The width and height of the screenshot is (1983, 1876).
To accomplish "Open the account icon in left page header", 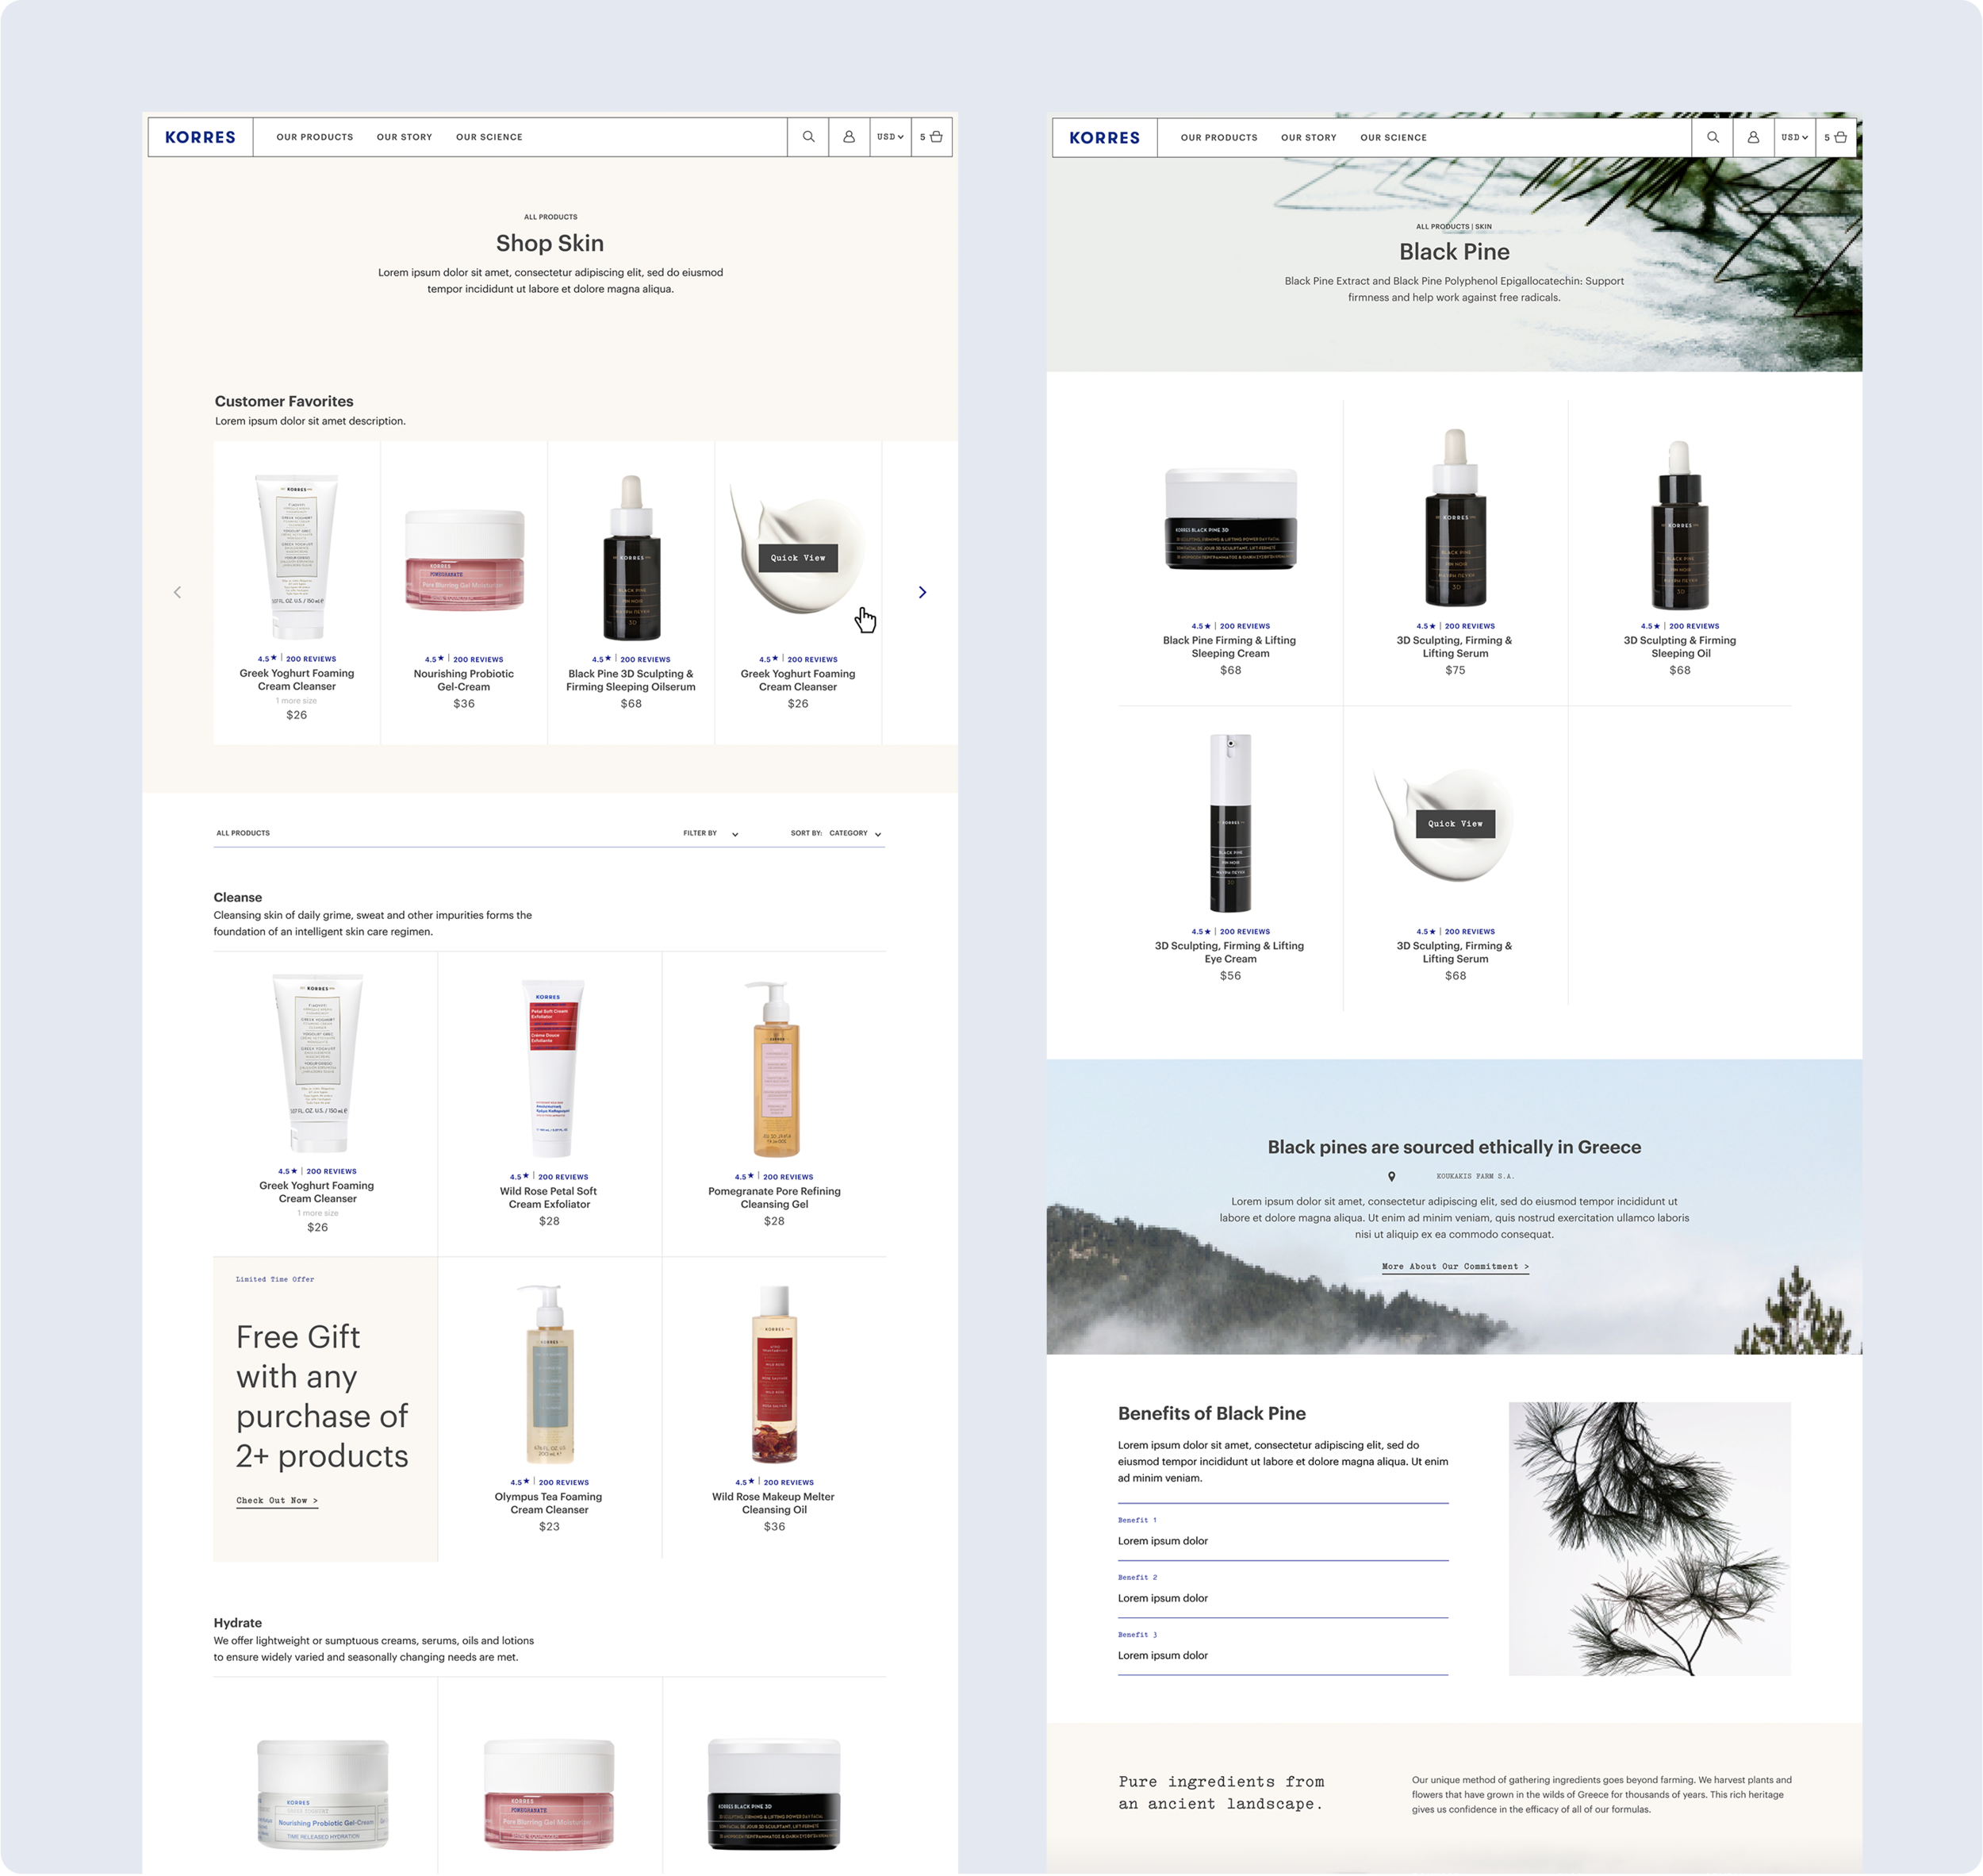I will pos(849,137).
